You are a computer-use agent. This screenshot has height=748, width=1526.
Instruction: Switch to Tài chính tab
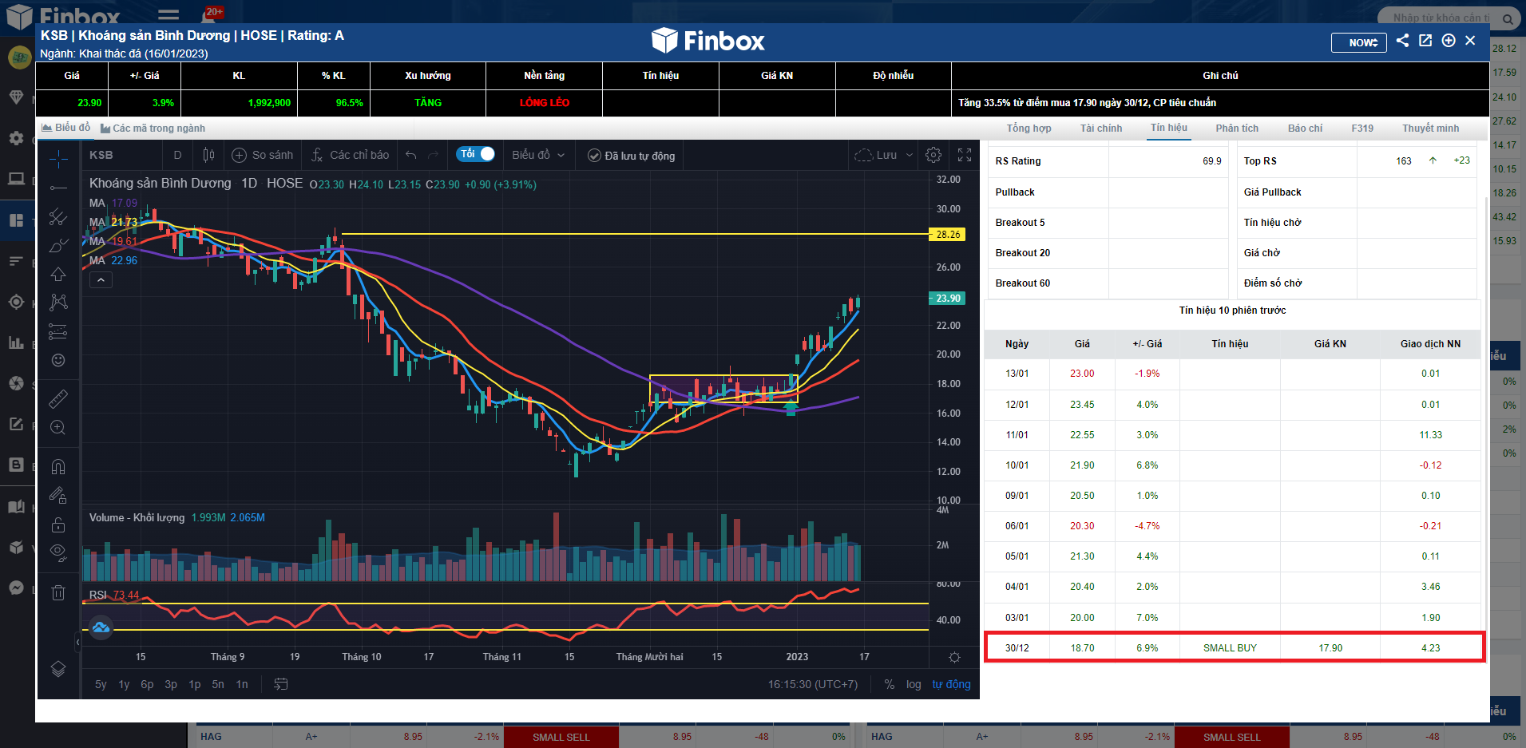[1101, 128]
